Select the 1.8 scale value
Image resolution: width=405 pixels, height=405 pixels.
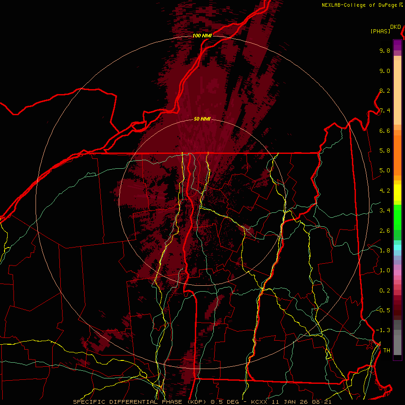[385, 251]
